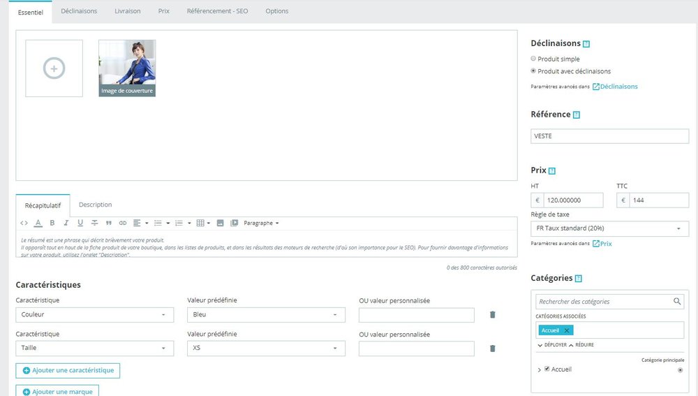Viewport: 698px width, 396px height.
Task: Click the help icon next to Catégories
Action: (579, 279)
